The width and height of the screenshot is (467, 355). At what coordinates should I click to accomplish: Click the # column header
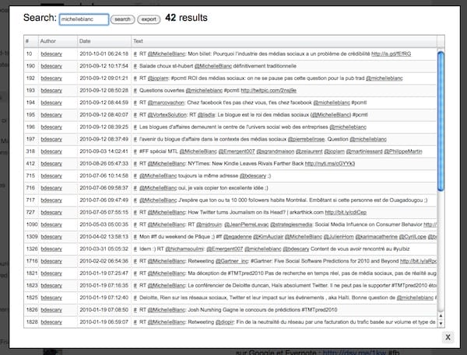click(27, 40)
